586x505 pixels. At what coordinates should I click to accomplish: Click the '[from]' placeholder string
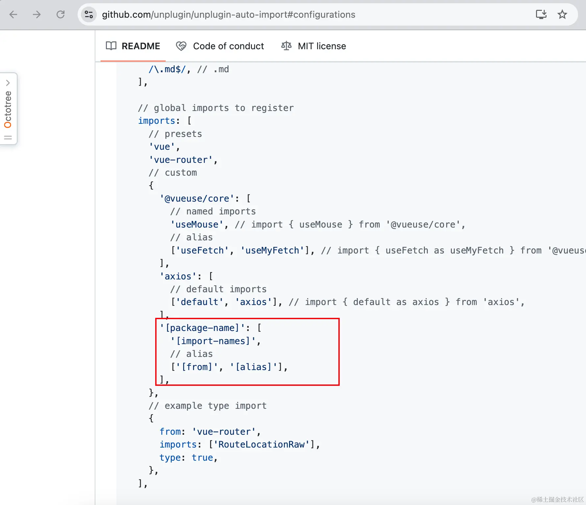197,367
